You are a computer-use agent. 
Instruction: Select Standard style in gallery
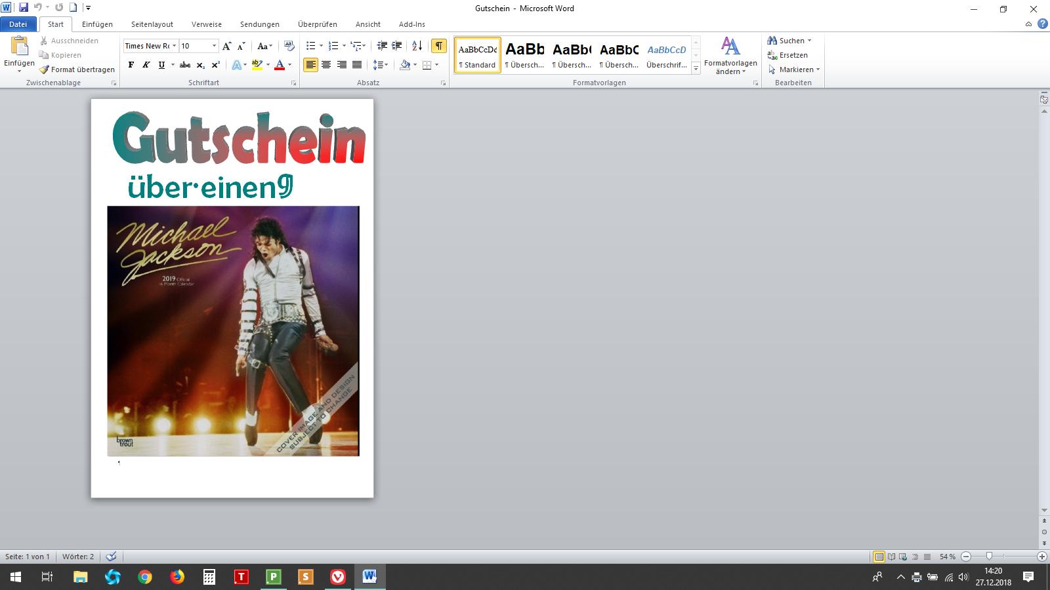478,55
